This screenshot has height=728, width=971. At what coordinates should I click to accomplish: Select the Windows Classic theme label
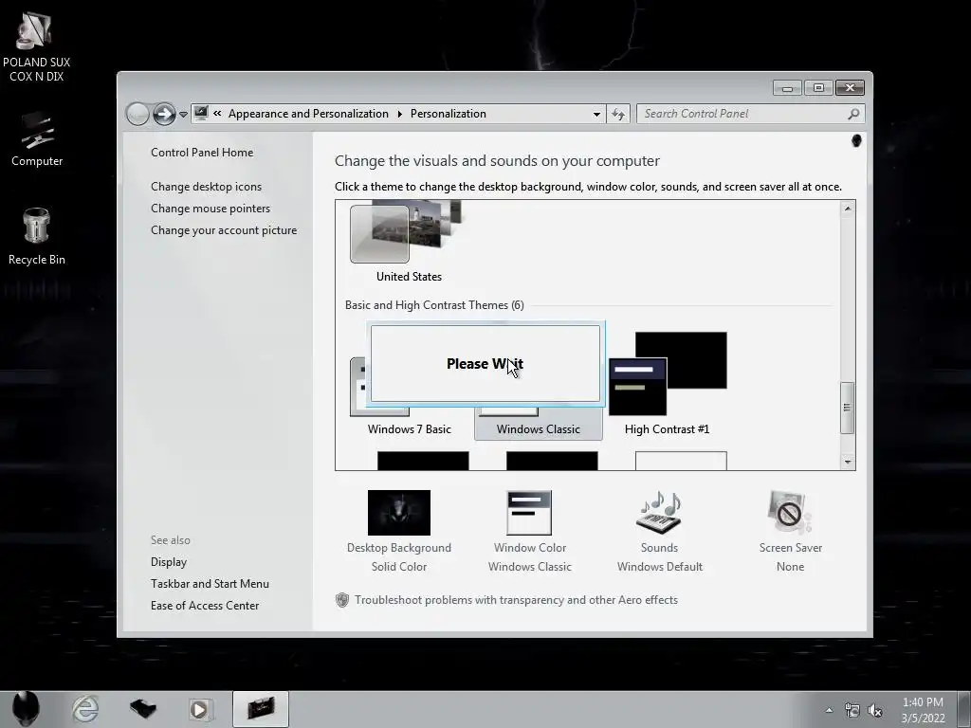(x=539, y=429)
